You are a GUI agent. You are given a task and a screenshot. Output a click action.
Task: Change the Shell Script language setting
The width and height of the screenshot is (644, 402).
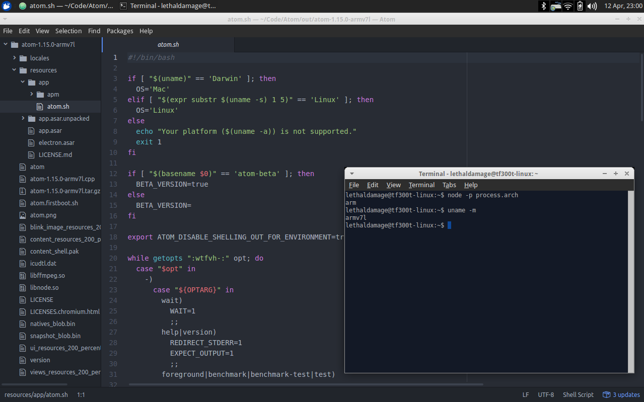pyautogui.click(x=578, y=394)
